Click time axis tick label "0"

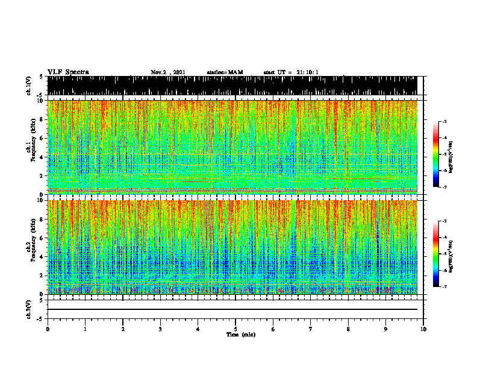(48, 329)
